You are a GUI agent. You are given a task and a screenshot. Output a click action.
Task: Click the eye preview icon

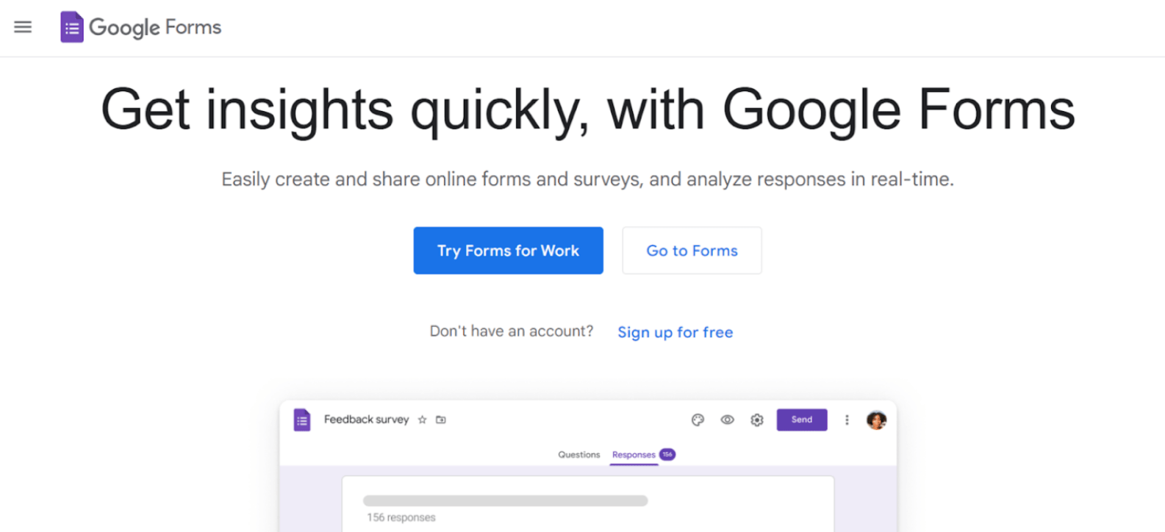pyautogui.click(x=727, y=420)
